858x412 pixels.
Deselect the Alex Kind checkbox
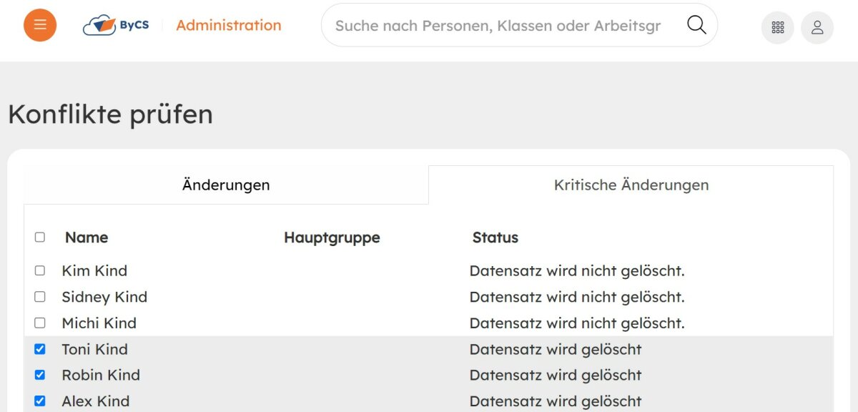(x=40, y=401)
